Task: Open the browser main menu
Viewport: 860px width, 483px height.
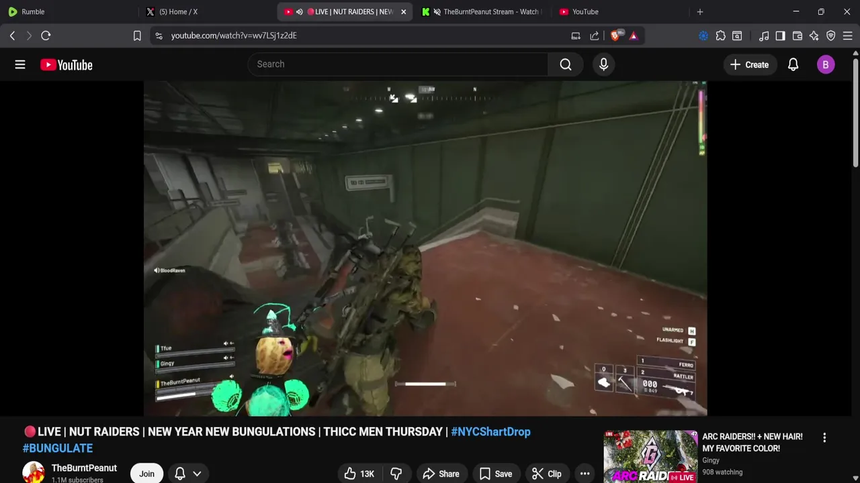Action: tap(848, 36)
